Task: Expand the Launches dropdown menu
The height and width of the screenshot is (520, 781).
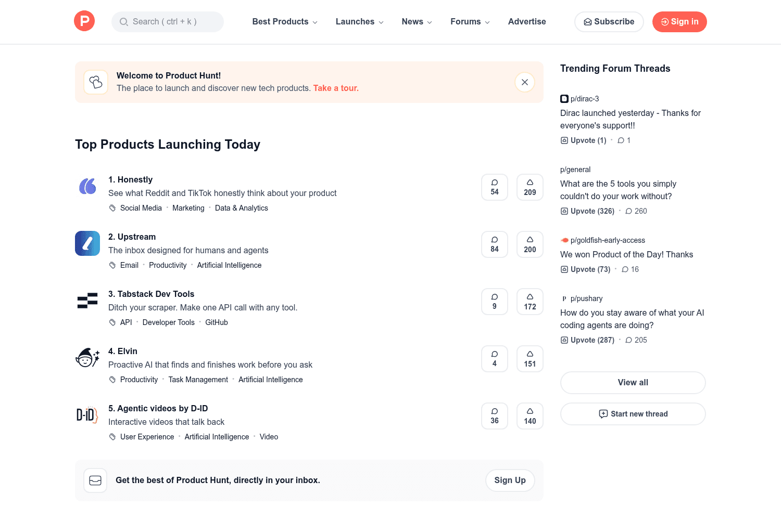Action: [360, 22]
